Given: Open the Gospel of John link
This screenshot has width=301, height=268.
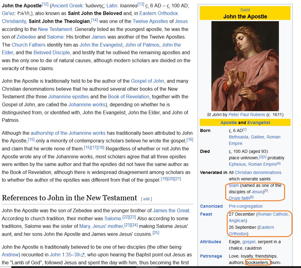Looking at the screenshot, I should point(147,81).
